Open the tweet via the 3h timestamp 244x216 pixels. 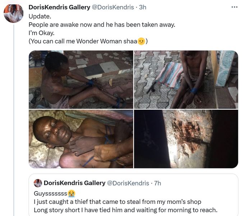142,7
